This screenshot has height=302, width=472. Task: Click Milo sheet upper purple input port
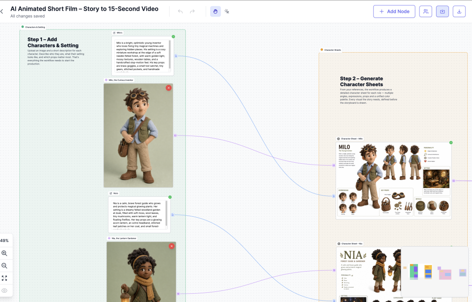coord(334,166)
